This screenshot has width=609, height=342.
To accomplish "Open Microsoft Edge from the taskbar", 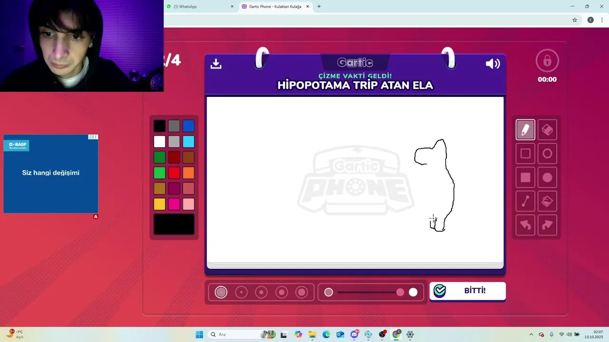I will coord(326,334).
